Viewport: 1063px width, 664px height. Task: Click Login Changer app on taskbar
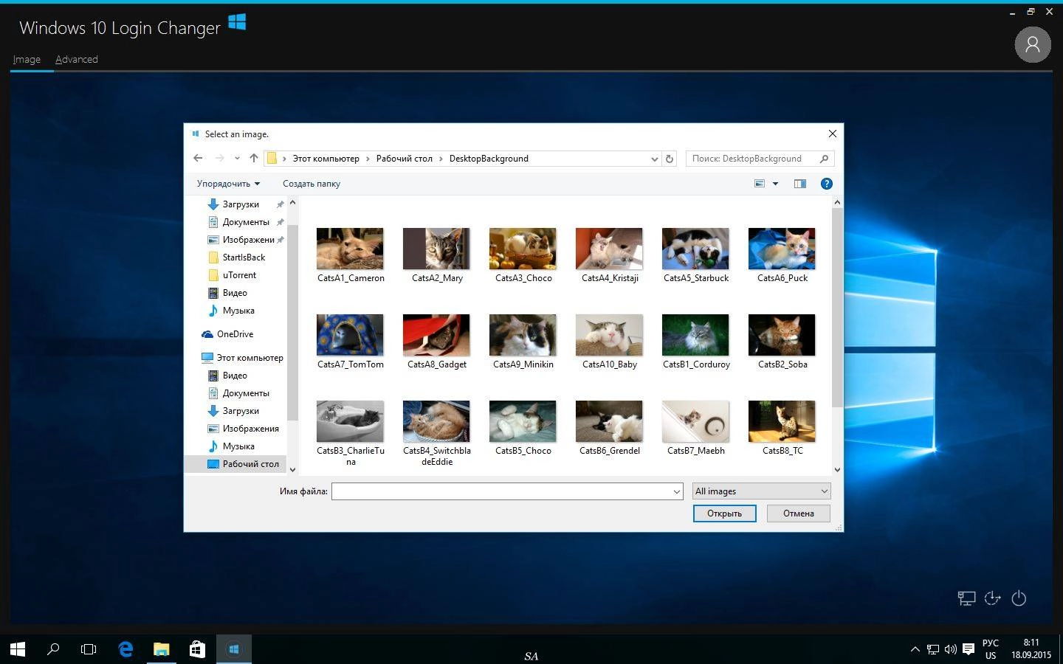[x=233, y=649]
